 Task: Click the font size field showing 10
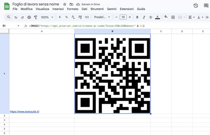tap(123, 17)
